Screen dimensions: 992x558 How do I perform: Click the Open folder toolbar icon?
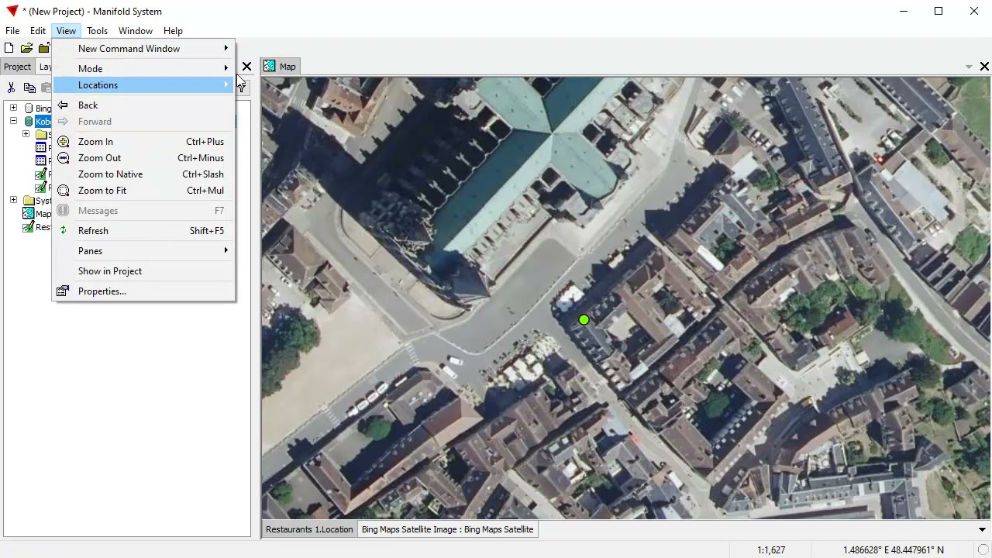[x=26, y=48]
